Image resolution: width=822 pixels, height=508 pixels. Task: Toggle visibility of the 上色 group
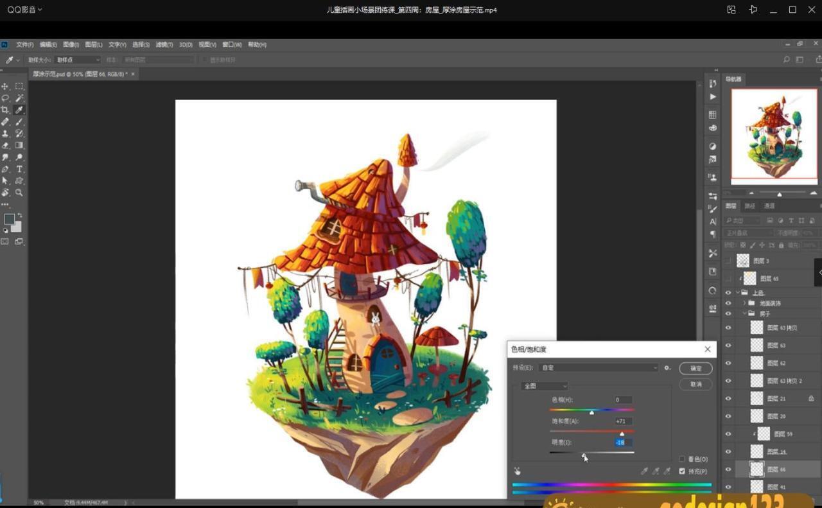click(x=728, y=292)
